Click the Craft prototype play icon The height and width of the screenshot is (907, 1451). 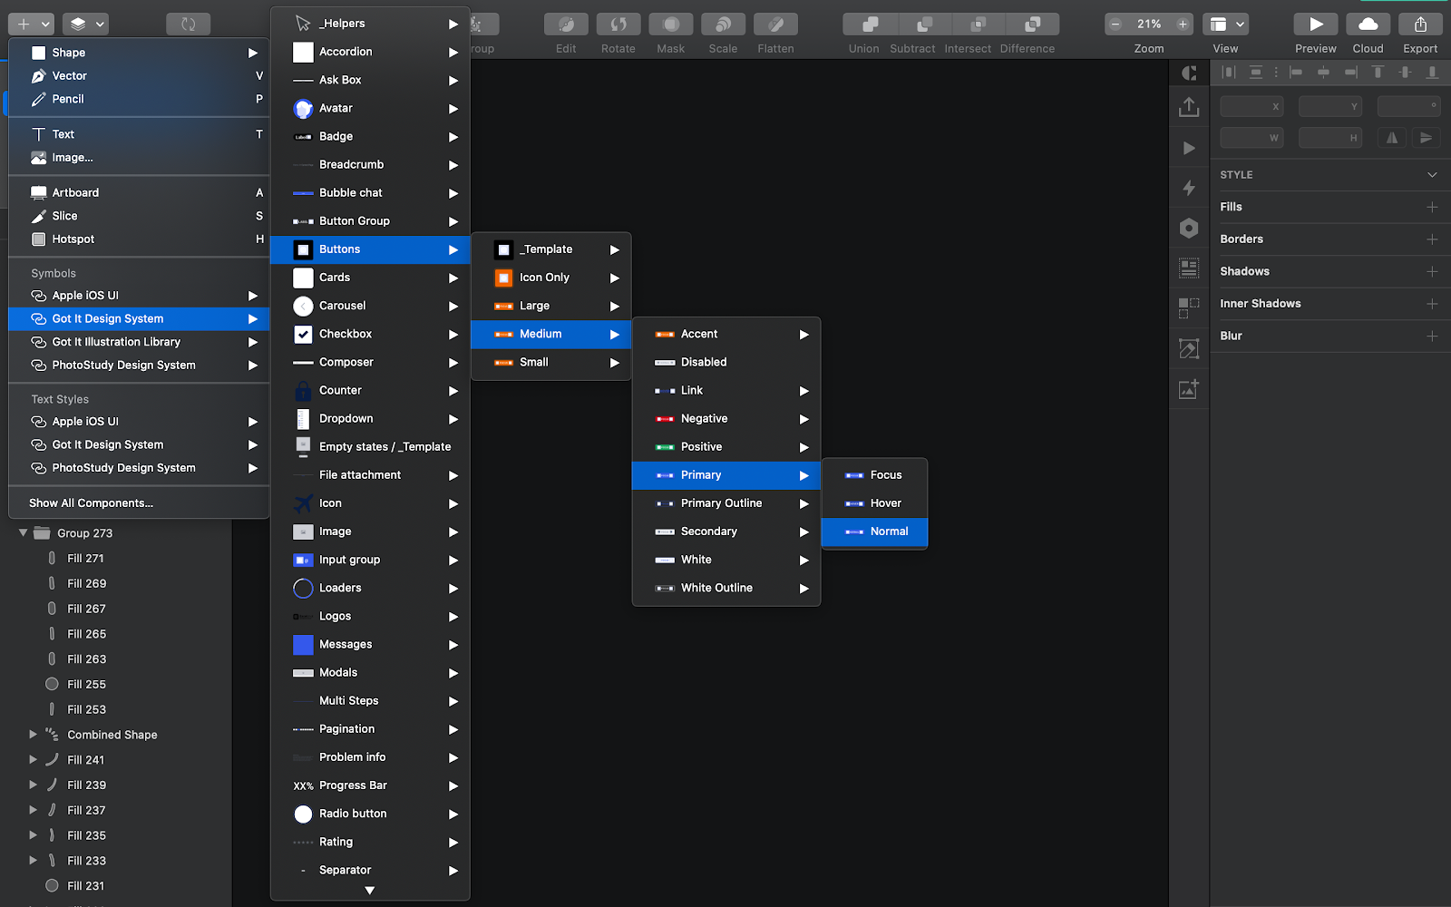(x=1189, y=148)
